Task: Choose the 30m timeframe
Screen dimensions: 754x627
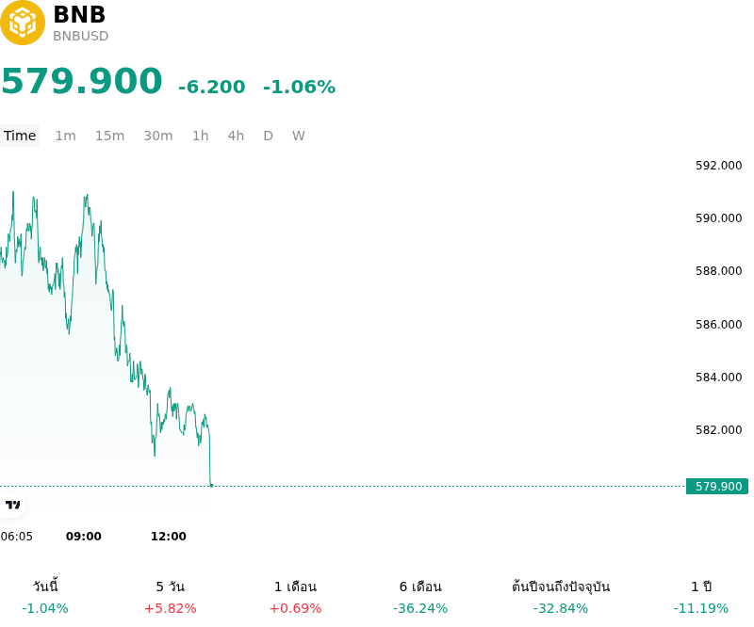Action: click(158, 136)
